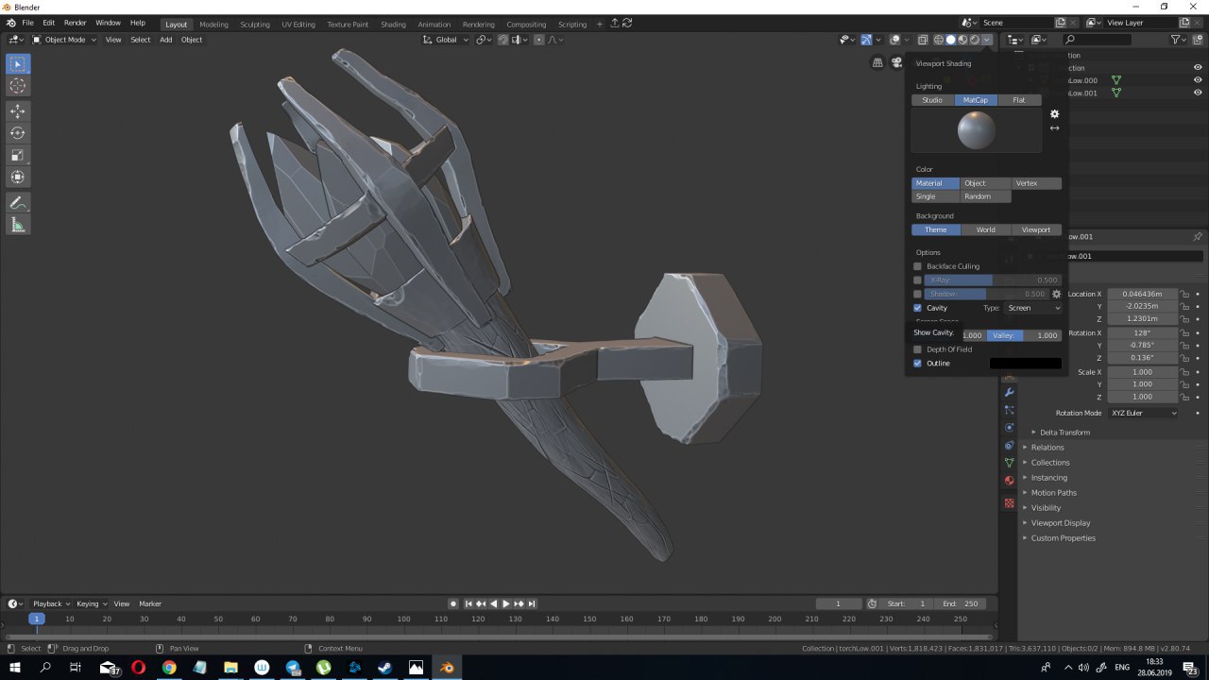The image size is (1209, 680).
Task: Uncheck the Cavity checkbox
Action: 917,308
